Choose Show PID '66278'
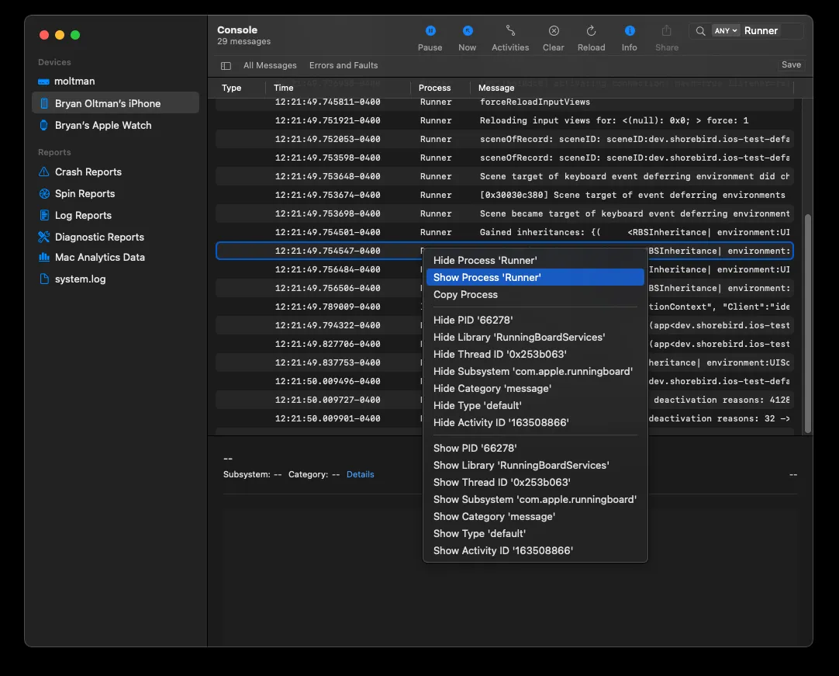 click(x=535, y=449)
